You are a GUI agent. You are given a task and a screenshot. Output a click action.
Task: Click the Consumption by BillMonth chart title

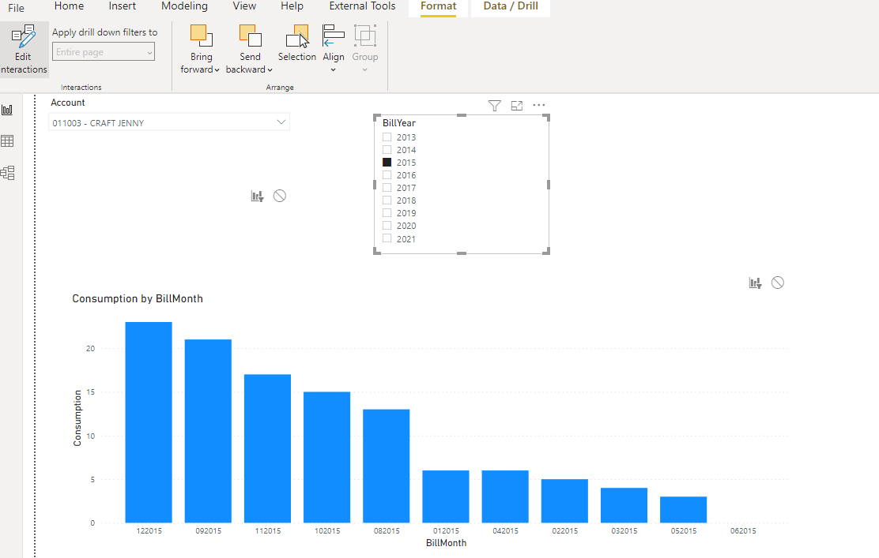138,299
